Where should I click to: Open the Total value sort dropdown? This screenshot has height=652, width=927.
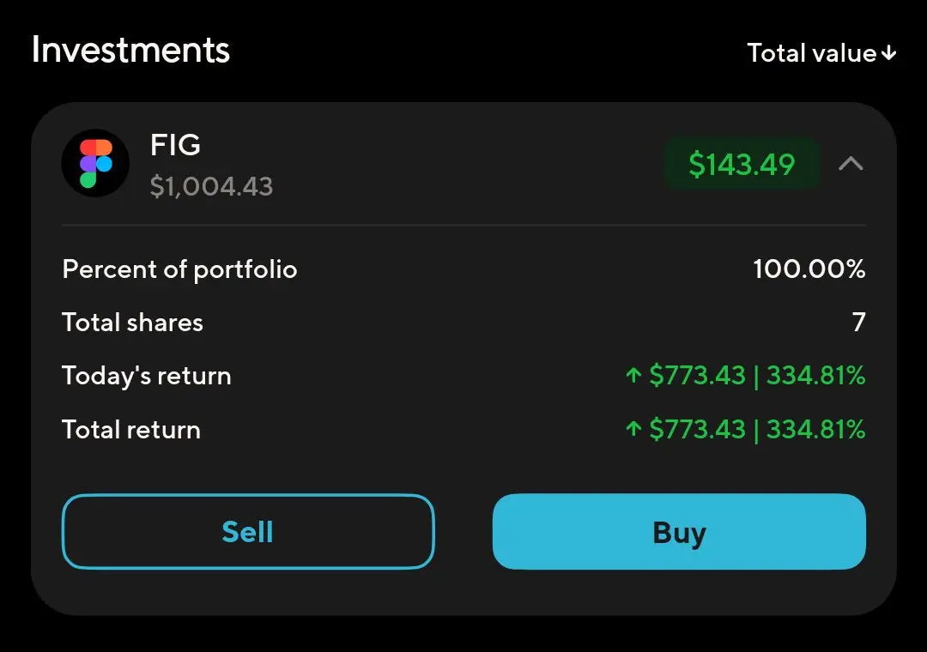(x=821, y=53)
